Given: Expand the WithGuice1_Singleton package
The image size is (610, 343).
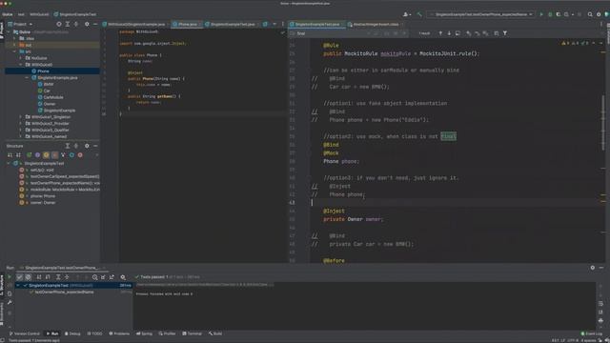Looking at the screenshot, I should point(21,117).
